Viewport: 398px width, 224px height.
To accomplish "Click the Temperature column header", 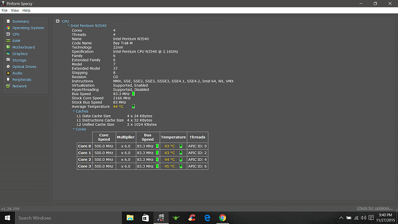I will coord(174,137).
